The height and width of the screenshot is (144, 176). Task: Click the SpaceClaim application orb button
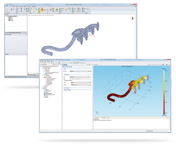pos(6,5)
